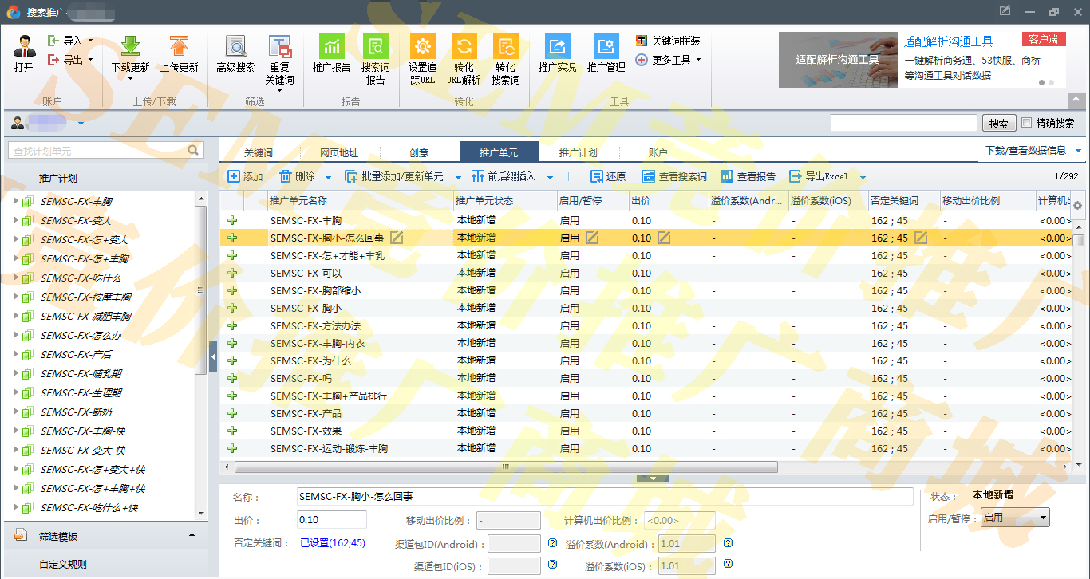This screenshot has width=1090, height=579.
Task: Expand the 下载/查看数据信息 dropdown
Action: 1033,151
